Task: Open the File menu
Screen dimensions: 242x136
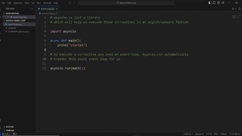Action: (3, 3)
